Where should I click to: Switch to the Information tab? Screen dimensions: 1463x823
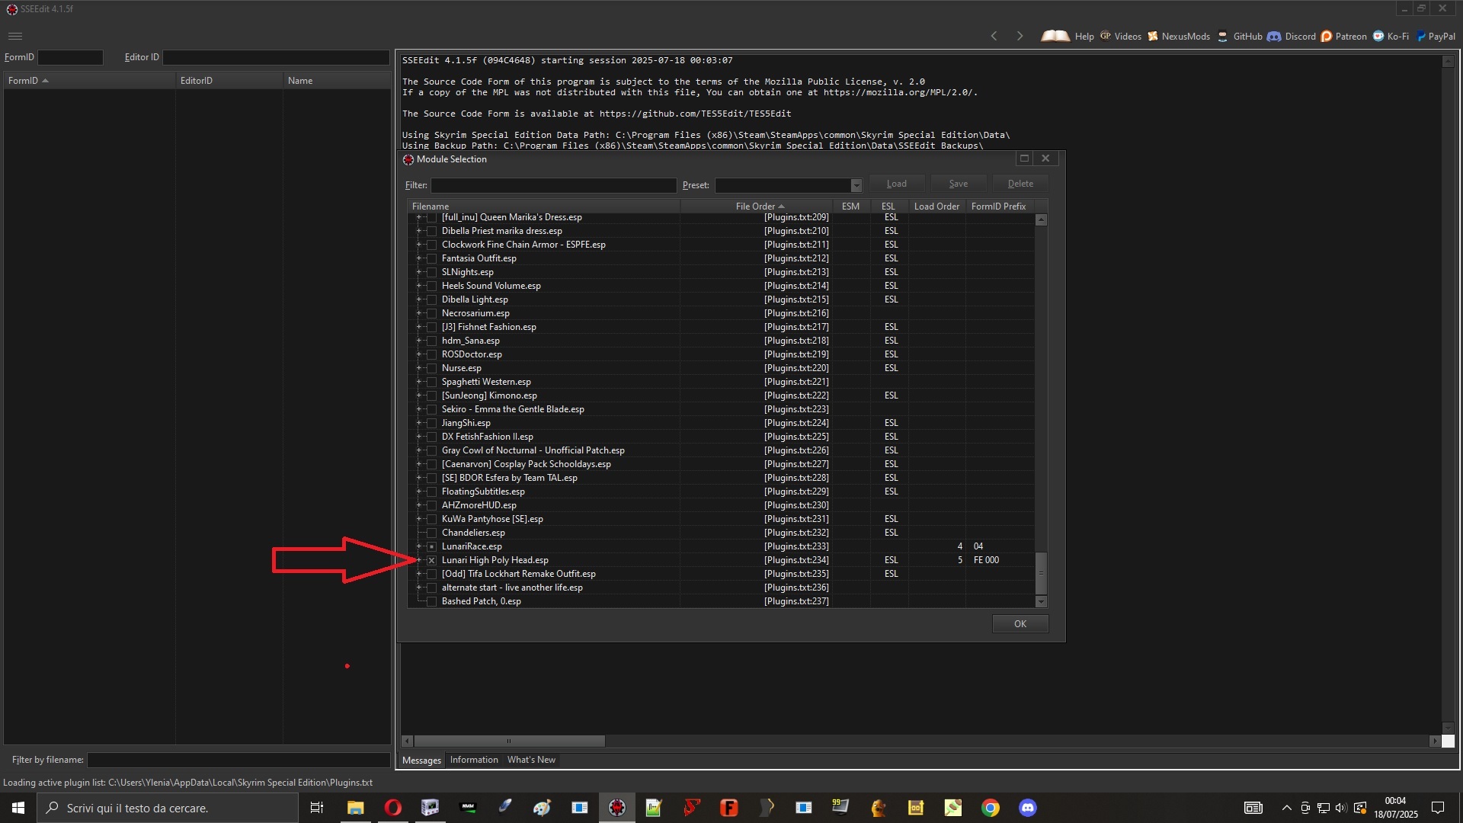click(474, 760)
